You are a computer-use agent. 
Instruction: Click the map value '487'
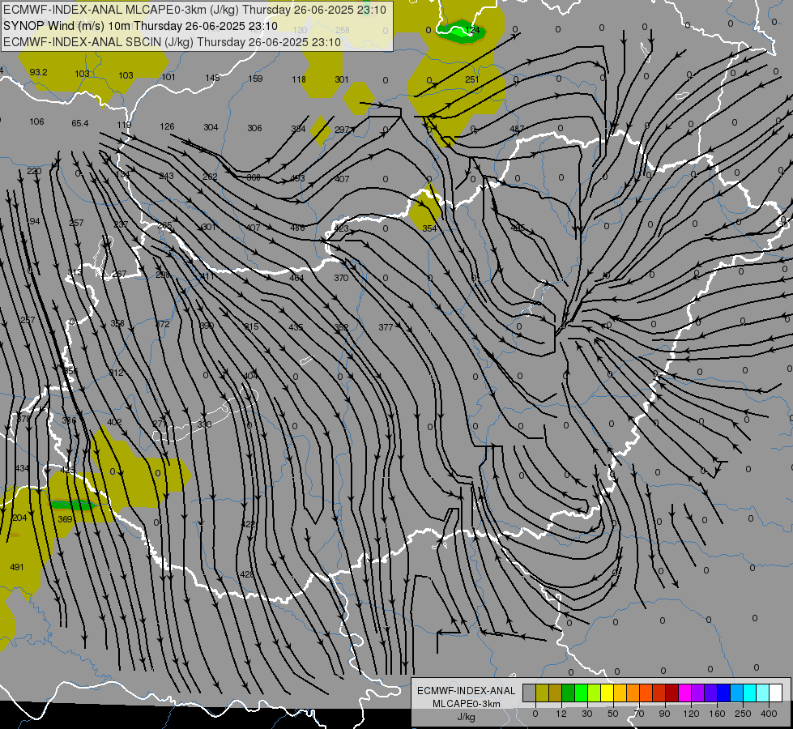tap(516, 129)
